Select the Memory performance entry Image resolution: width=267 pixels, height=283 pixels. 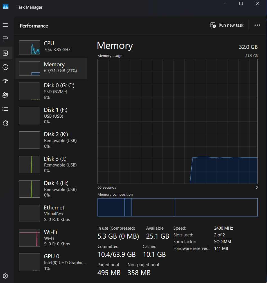(51, 69)
